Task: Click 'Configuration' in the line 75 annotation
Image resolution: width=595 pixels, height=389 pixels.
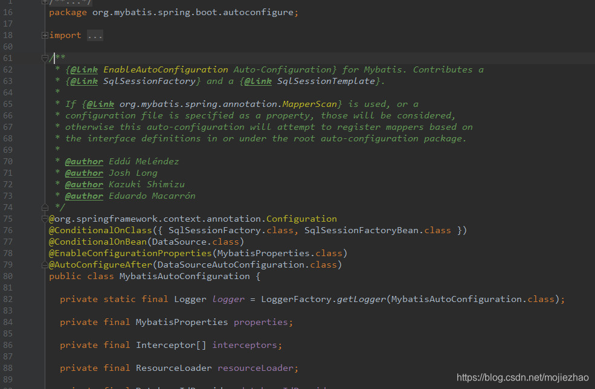Action: point(301,219)
